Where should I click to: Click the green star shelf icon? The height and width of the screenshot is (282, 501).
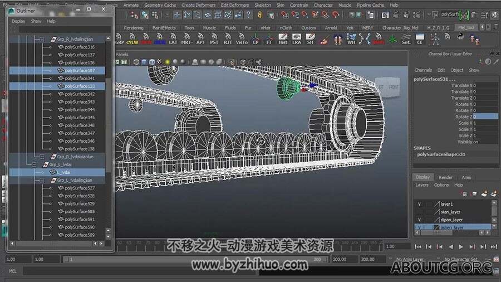pos(392,39)
